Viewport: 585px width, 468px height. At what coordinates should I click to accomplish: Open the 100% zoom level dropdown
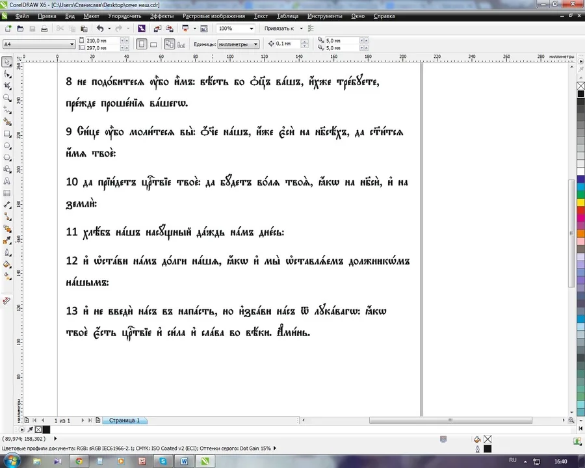click(x=252, y=29)
